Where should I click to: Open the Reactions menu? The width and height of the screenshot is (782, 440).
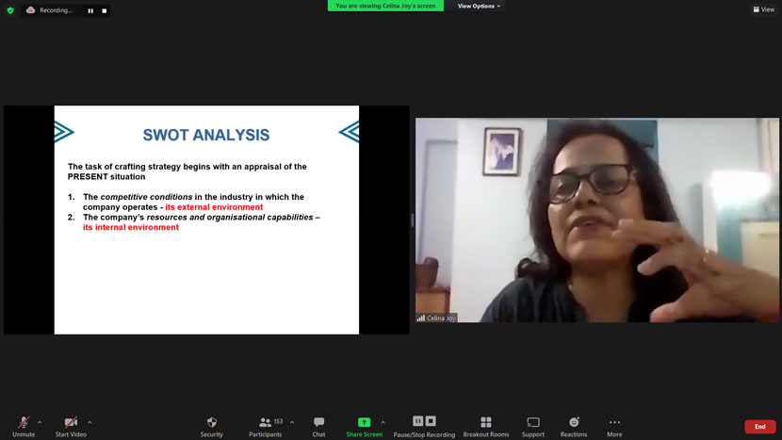coord(574,427)
